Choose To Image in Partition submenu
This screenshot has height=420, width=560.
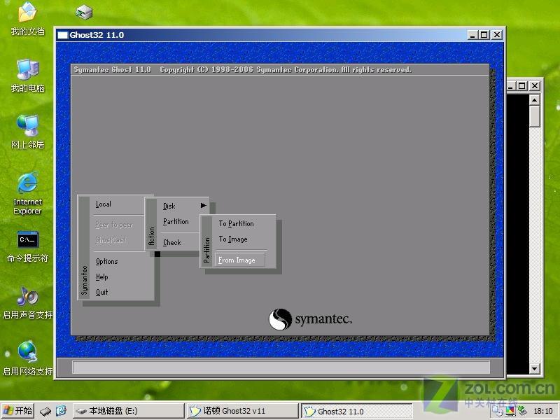233,239
